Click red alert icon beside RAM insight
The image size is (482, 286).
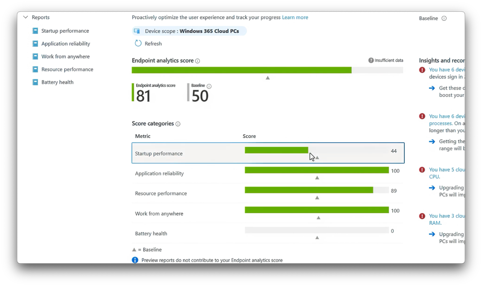click(x=422, y=216)
